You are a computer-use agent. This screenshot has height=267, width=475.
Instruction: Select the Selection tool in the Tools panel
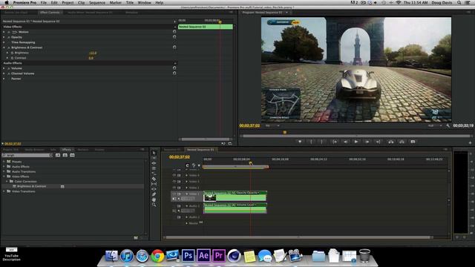[154, 153]
